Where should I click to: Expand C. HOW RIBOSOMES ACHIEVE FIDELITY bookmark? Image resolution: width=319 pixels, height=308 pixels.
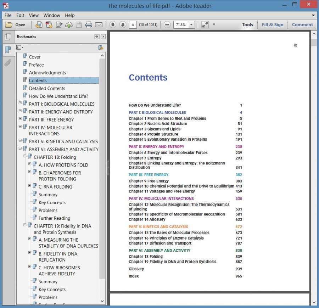click(30, 267)
